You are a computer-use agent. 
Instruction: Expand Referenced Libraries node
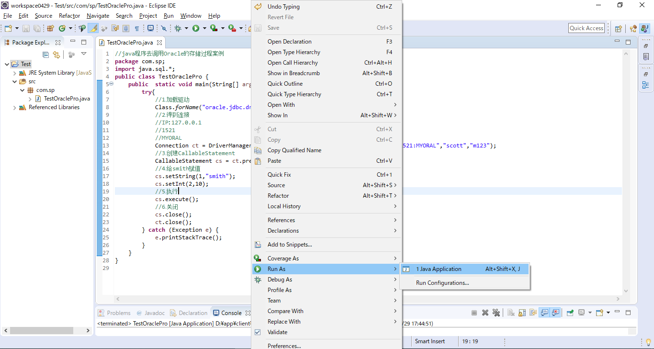(x=14, y=107)
